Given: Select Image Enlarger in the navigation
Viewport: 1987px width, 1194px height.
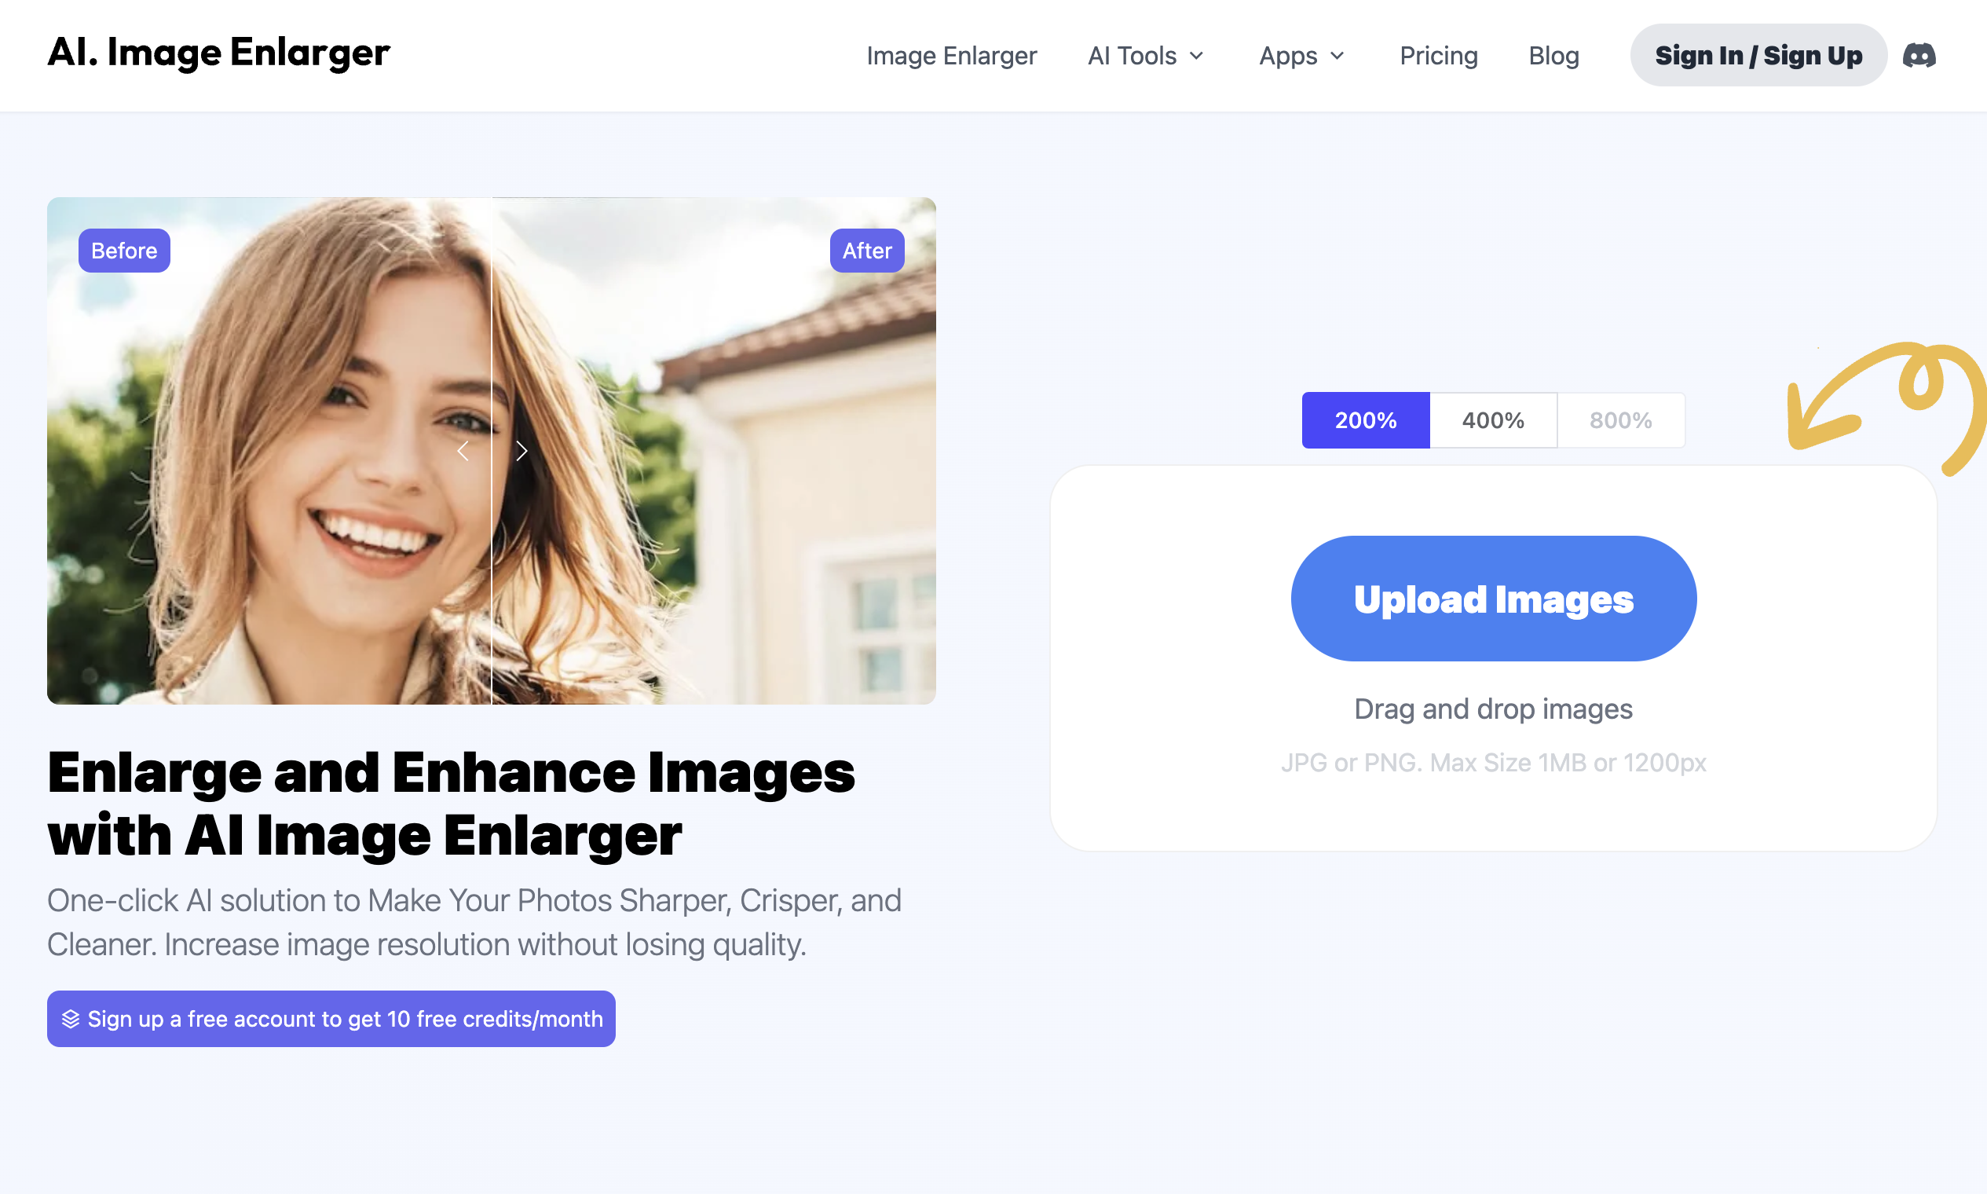Looking at the screenshot, I should point(953,56).
